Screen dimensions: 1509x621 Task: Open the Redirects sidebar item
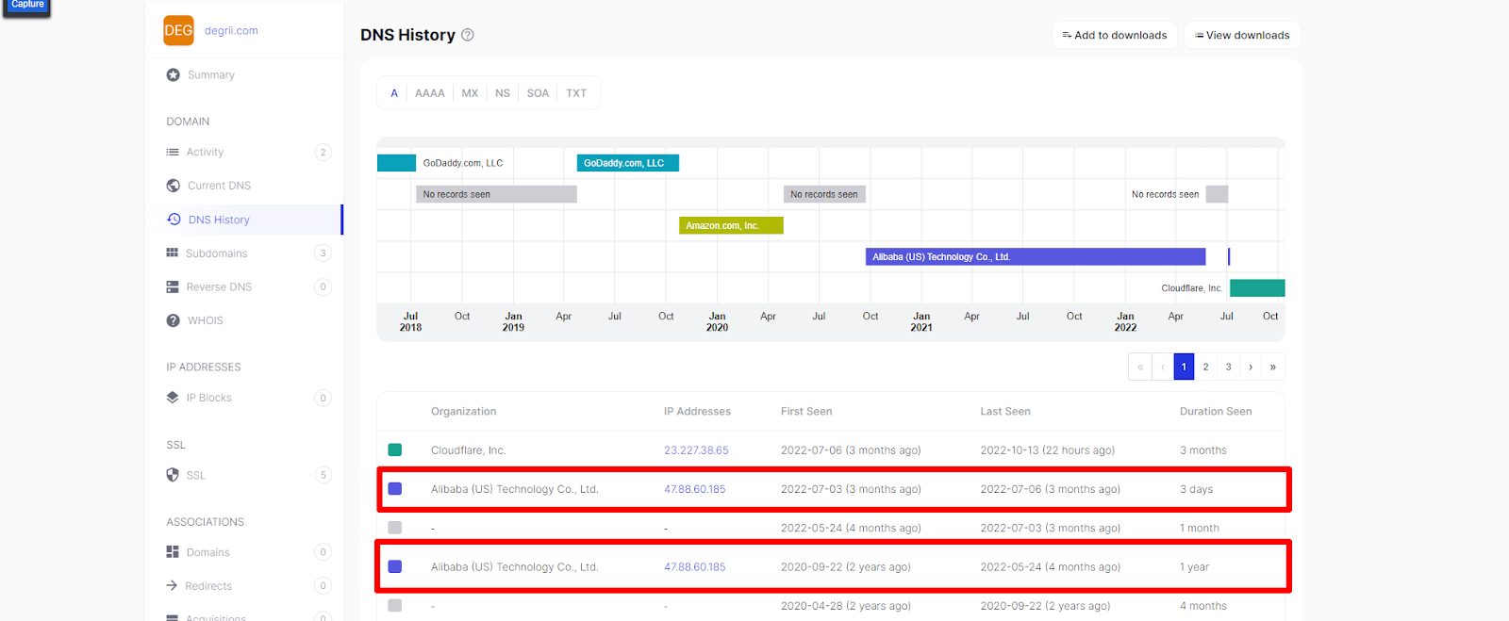[x=208, y=586]
